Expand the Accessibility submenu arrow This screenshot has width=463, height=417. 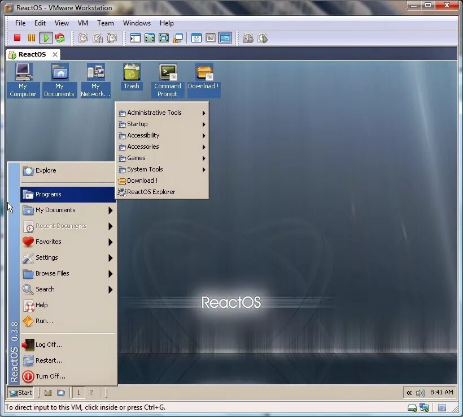[204, 136]
